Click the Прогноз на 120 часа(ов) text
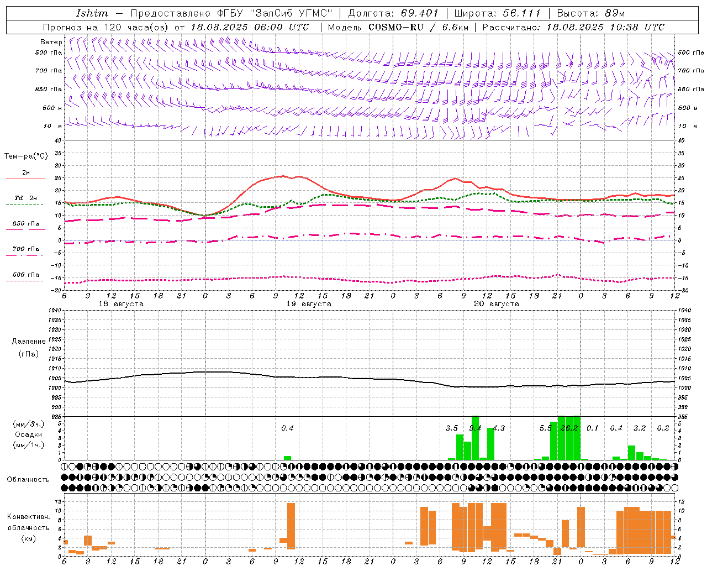707x566 pixels. [x=106, y=27]
